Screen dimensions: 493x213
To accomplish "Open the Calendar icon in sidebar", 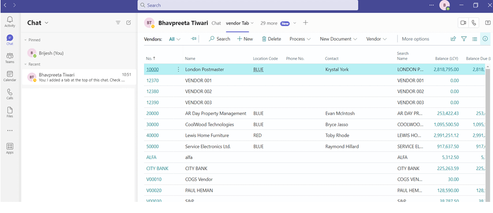I will 9,76.
